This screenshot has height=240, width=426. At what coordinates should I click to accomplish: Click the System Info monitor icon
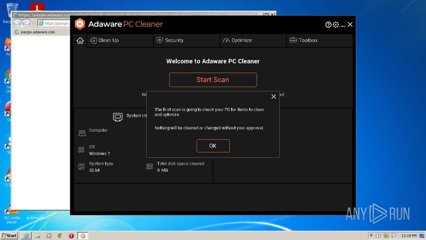pyautogui.click(x=118, y=117)
